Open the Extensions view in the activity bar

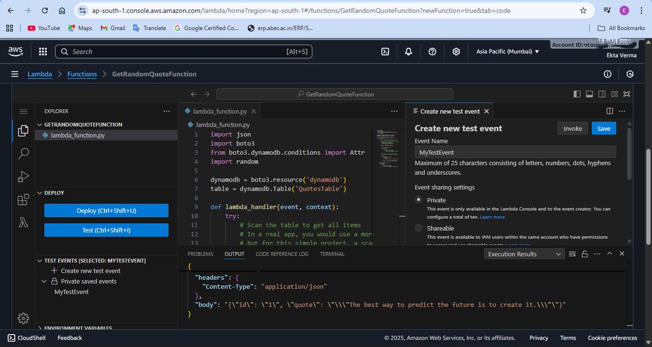[23, 199]
